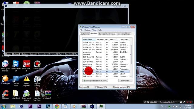Select the explorer.exe process row
Viewport: 194px width, 109px height.
pos(106,64)
